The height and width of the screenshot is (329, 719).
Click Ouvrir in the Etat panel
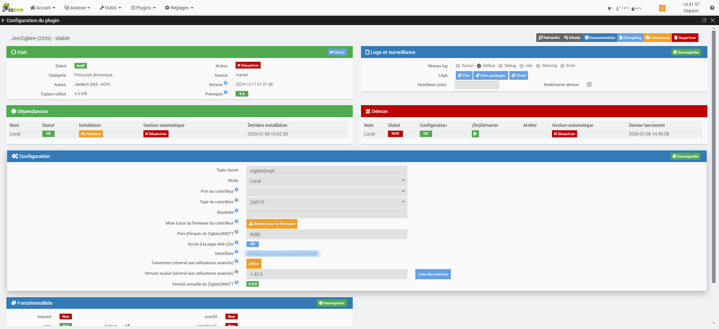(337, 52)
